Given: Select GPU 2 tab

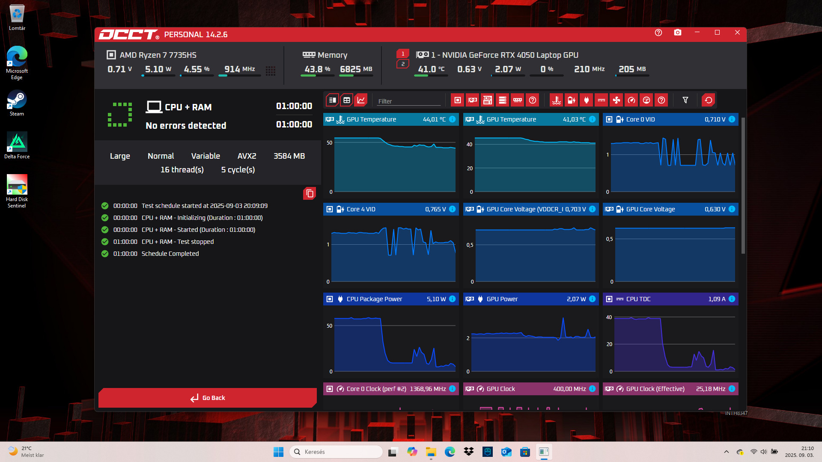Looking at the screenshot, I should [x=402, y=64].
